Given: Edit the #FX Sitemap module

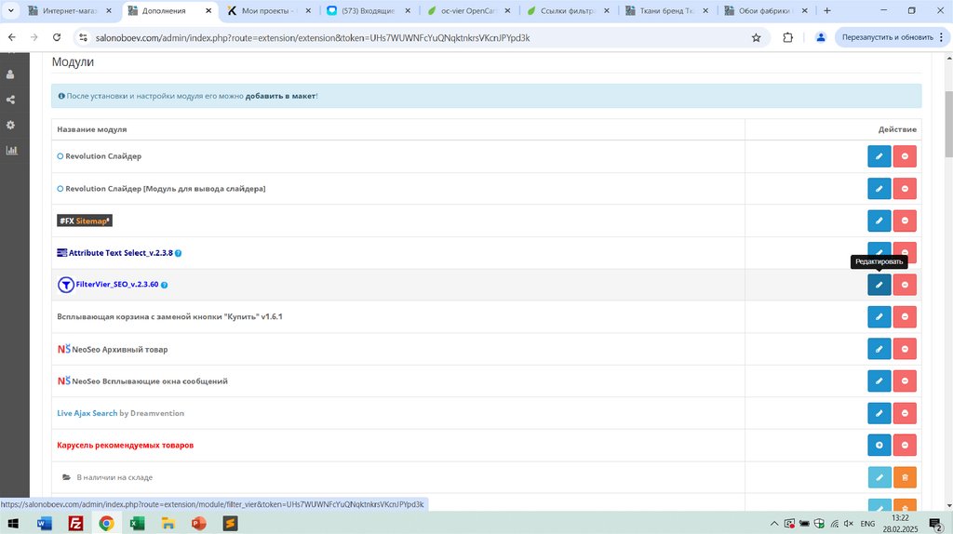Looking at the screenshot, I should [879, 220].
